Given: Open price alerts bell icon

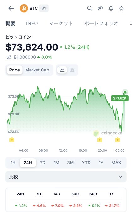Looking at the screenshot, I should [111, 8].
